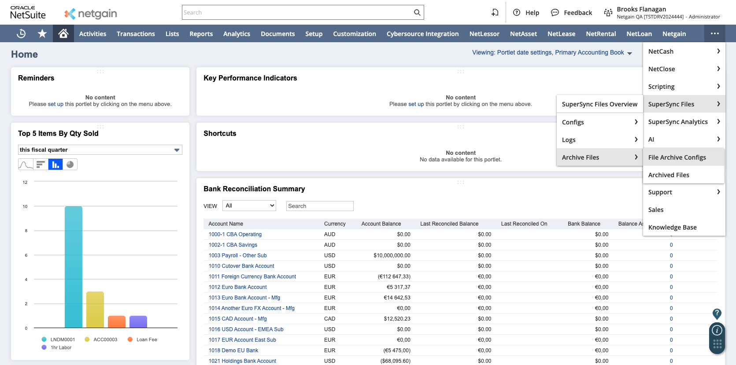Image resolution: width=736 pixels, height=365 pixels.
Task: Switch chart to horizontal bar view
Action: pos(41,164)
